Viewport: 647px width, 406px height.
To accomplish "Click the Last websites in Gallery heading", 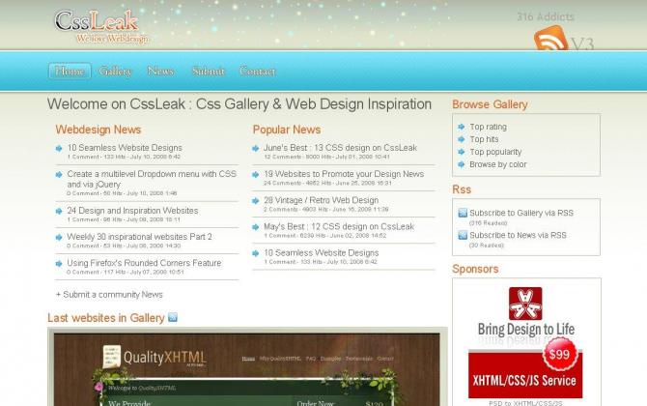I will (x=106, y=318).
